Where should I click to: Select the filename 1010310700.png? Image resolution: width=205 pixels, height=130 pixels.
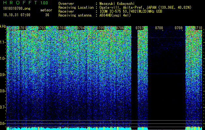coord(17,9)
